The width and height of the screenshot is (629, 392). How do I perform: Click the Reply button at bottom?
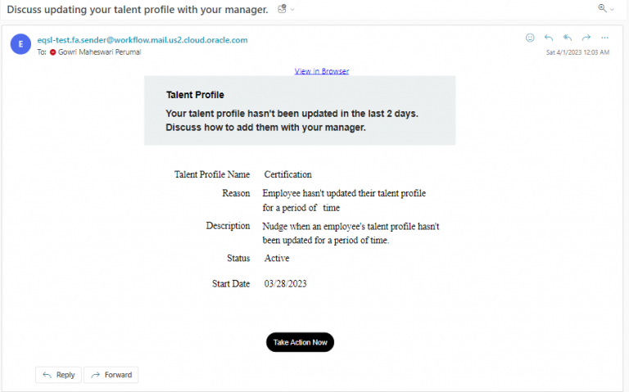59,375
